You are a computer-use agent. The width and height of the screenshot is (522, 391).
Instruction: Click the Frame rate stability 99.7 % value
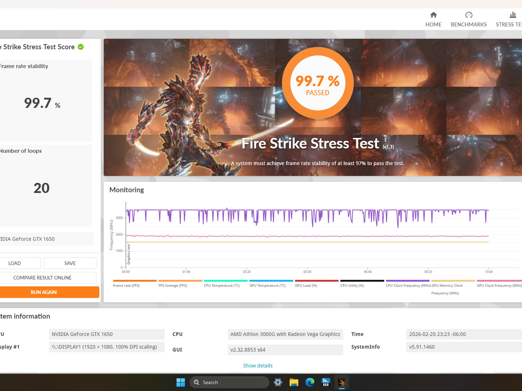(42, 103)
